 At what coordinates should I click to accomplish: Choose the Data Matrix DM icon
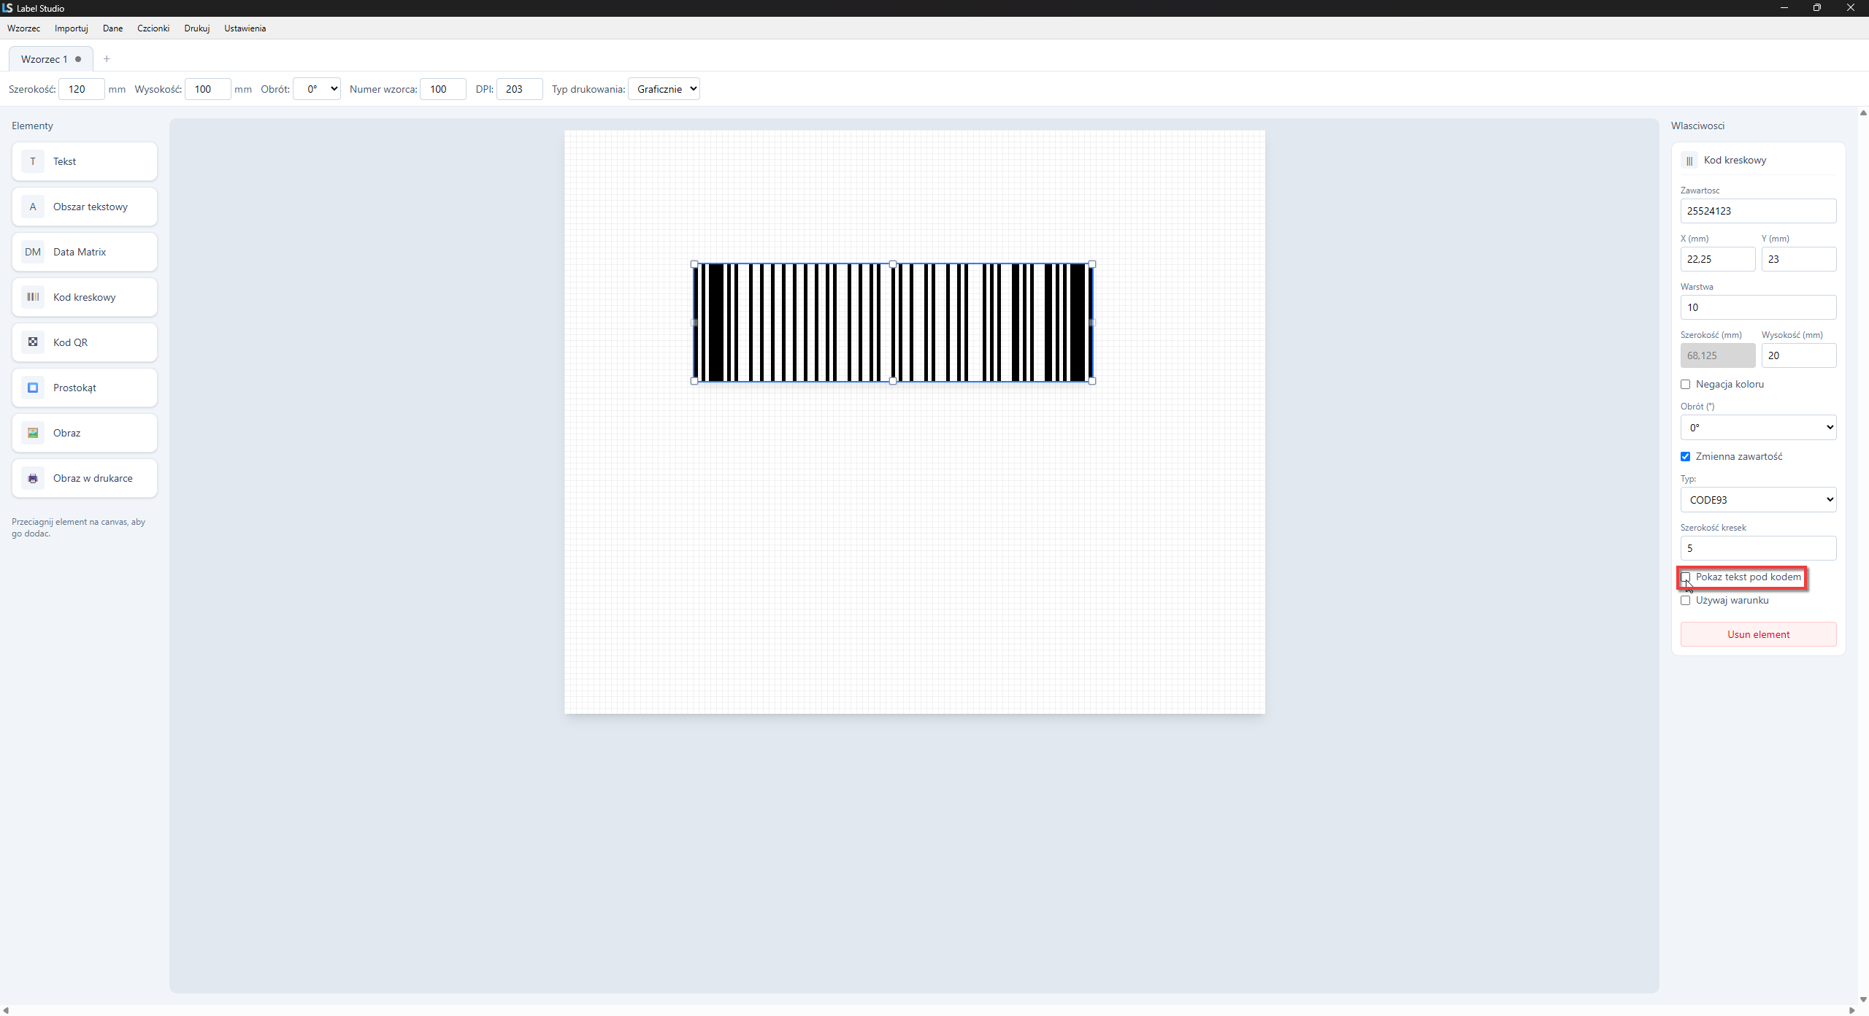pos(33,252)
